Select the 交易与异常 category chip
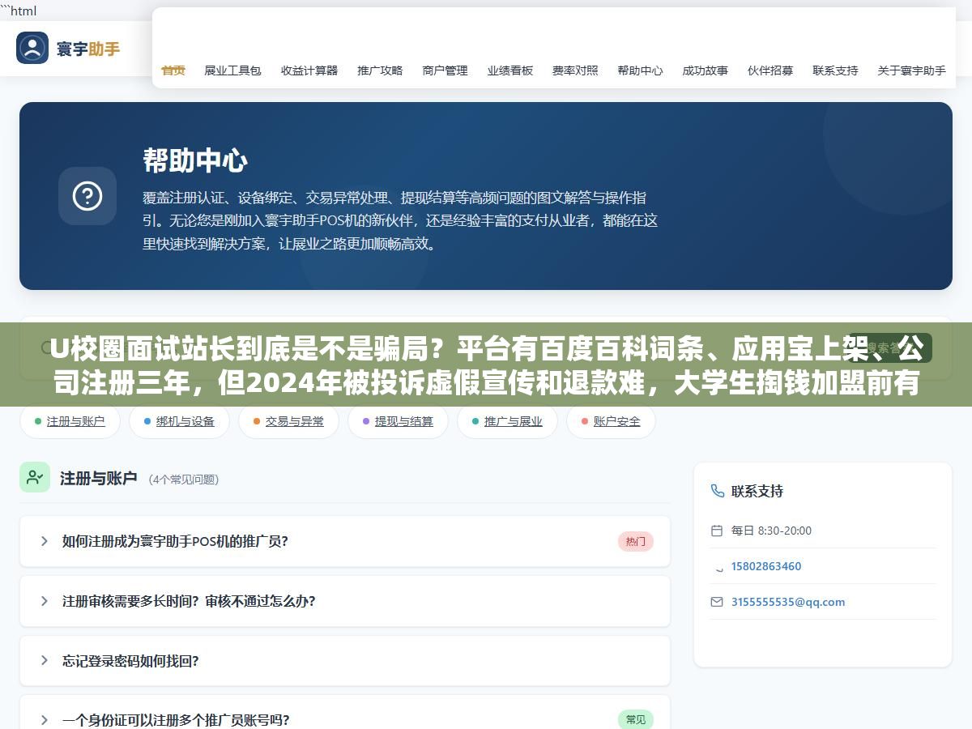This screenshot has height=729, width=972. click(288, 421)
